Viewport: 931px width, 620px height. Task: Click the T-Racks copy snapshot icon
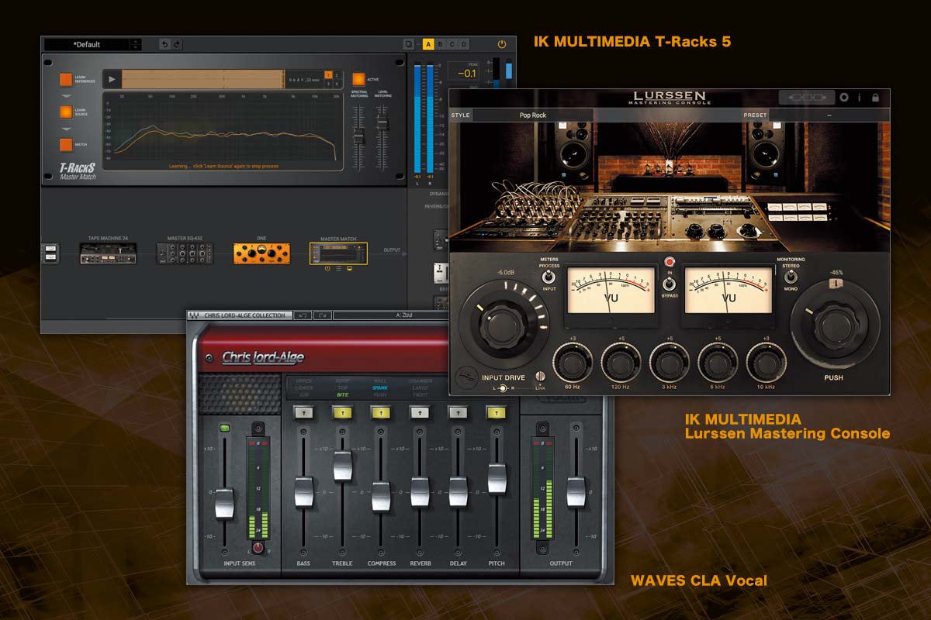pos(409,44)
